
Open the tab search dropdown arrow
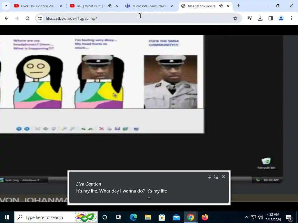tap(6, 6)
